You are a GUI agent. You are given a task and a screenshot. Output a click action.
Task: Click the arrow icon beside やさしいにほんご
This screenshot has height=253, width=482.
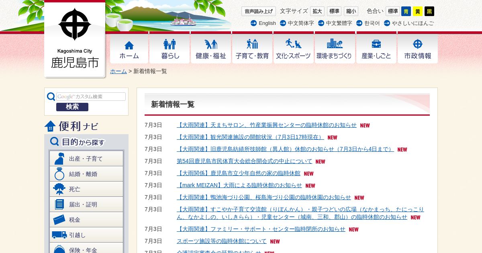click(387, 23)
